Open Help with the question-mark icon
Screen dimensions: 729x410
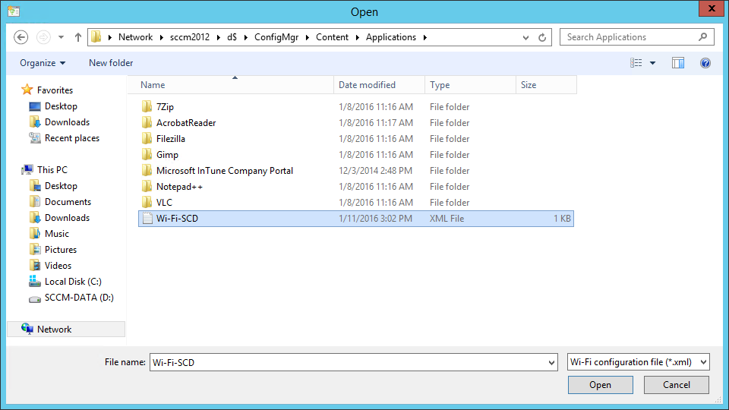point(705,63)
